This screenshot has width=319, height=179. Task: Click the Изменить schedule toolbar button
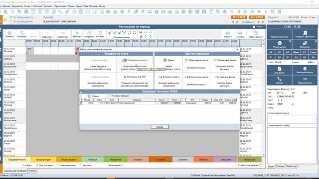pos(22,34)
